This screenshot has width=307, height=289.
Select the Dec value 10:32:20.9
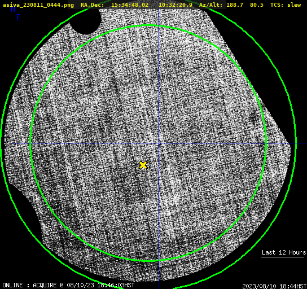tap(176, 5)
